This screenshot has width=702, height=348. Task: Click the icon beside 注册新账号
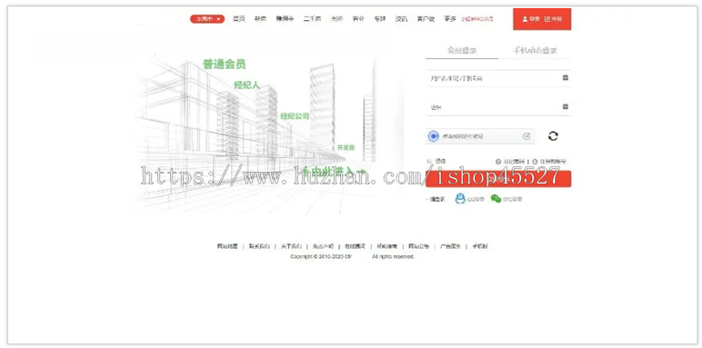pyautogui.click(x=535, y=162)
